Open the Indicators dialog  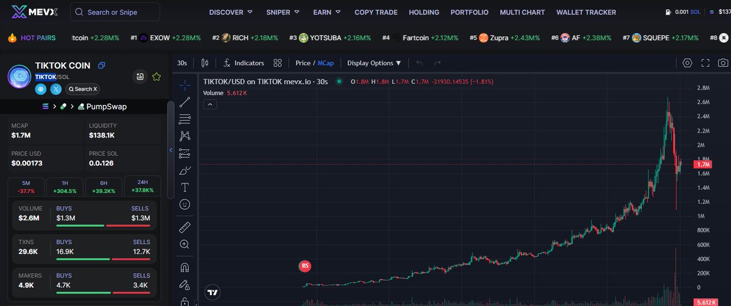[244, 63]
